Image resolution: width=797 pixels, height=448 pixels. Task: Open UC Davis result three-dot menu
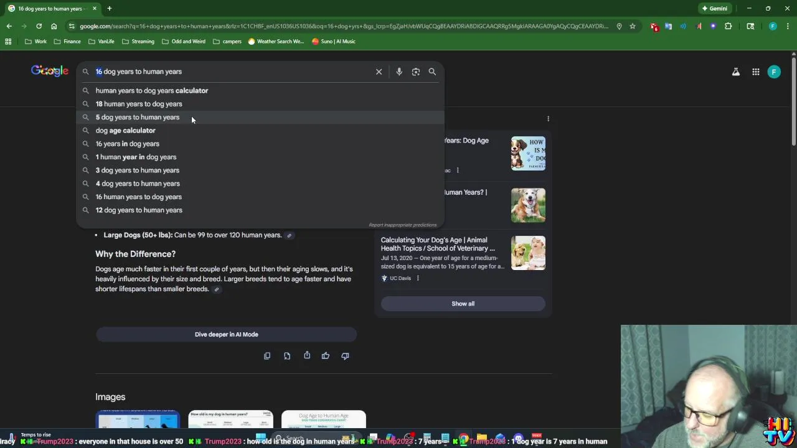[418, 278]
